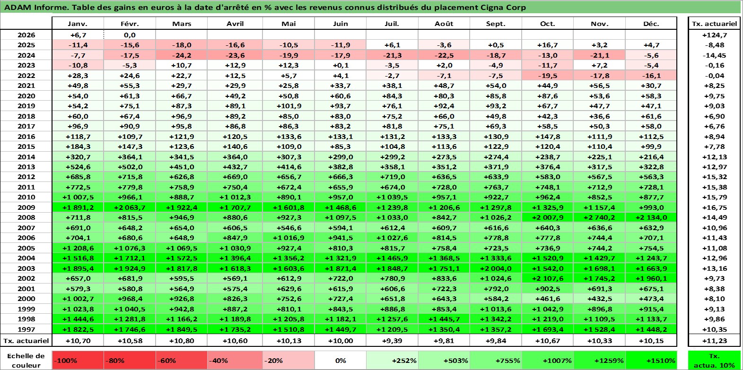Image resolution: width=743 pixels, height=370 pixels.
Task: Click the +503% color scale swatch
Action: (x=444, y=360)
